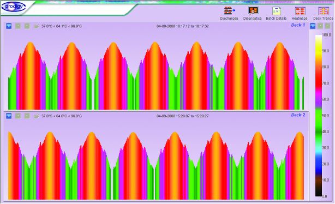Click the Deck 2 timestamp 15:20:07 to 15:20:27
This screenshot has width=335, height=204.
(183, 116)
